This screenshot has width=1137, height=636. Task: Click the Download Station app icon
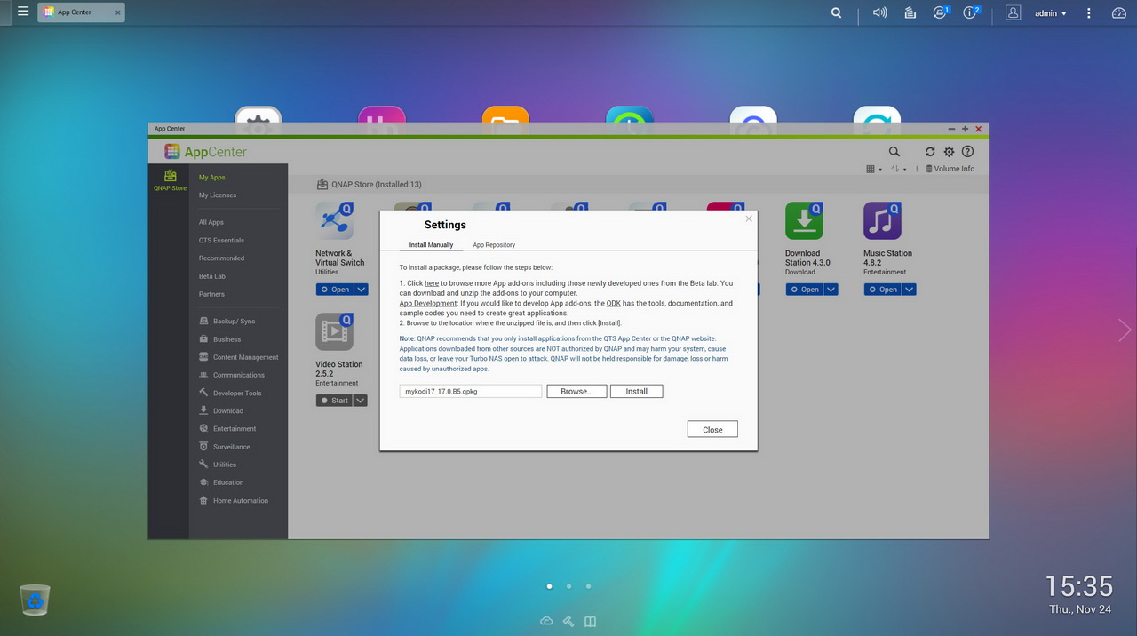[x=804, y=220]
